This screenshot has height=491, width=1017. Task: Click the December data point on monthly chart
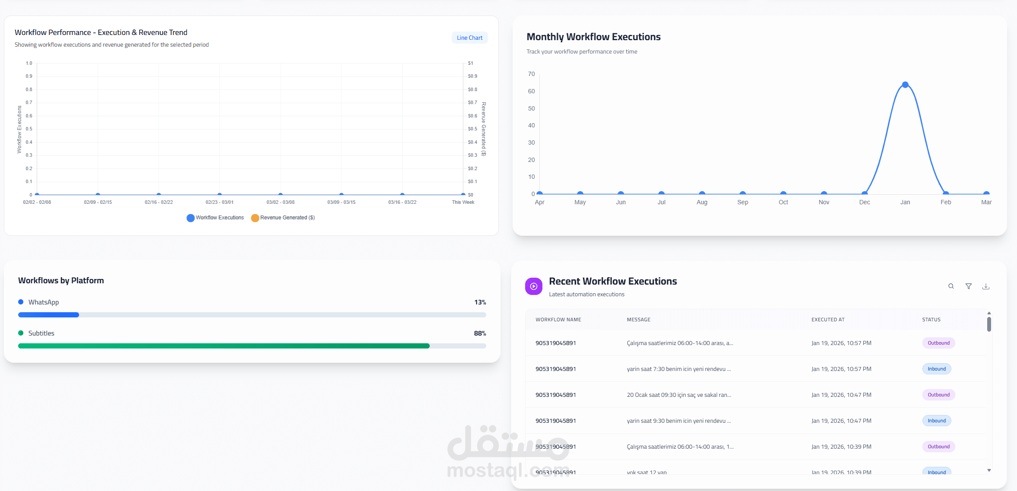tap(865, 193)
